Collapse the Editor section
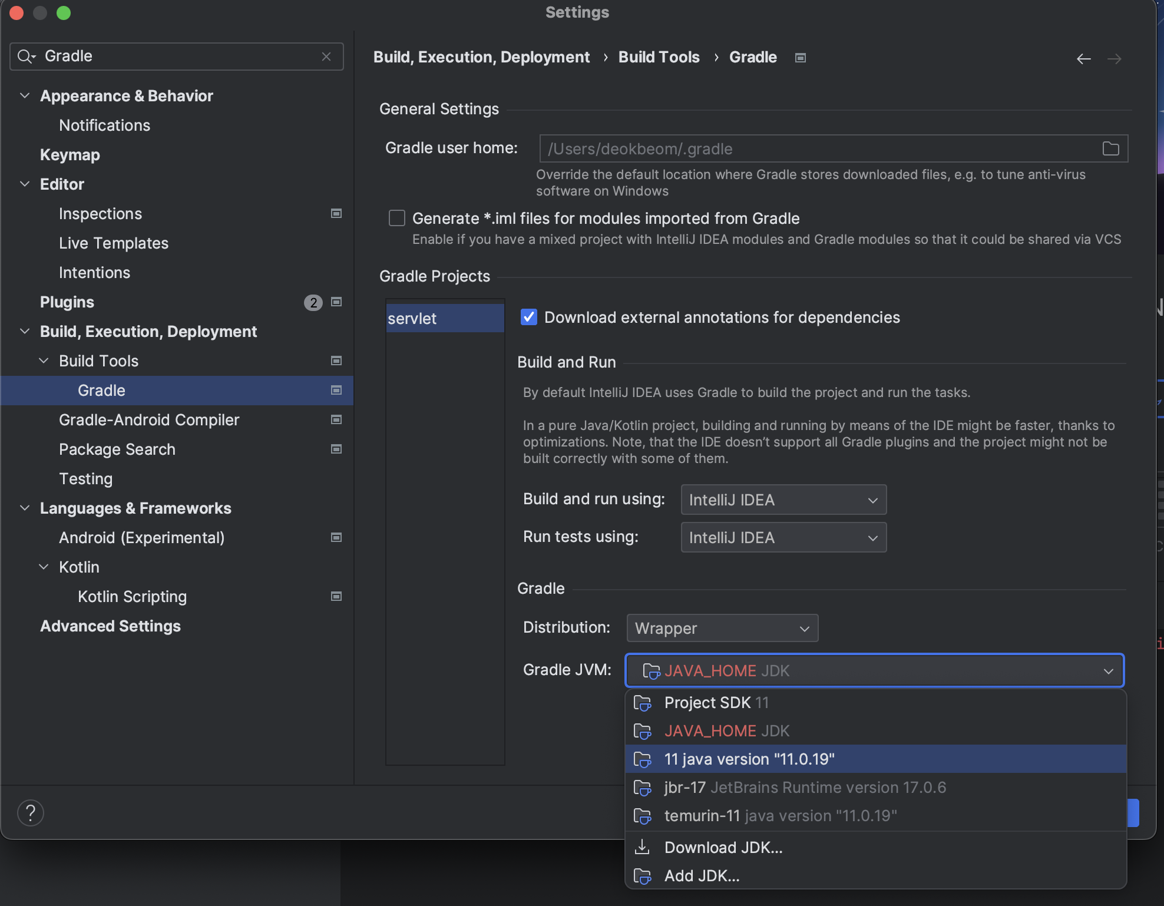The width and height of the screenshot is (1164, 906). click(25, 184)
